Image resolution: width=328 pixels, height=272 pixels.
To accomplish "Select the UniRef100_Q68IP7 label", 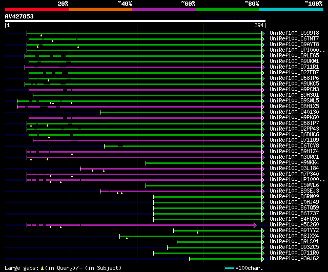I will (294, 123).
